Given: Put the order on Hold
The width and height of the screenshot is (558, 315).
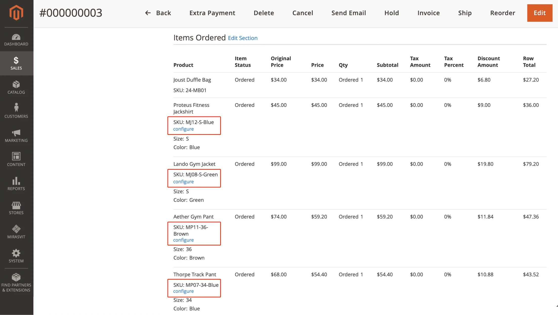Looking at the screenshot, I should click(x=391, y=13).
